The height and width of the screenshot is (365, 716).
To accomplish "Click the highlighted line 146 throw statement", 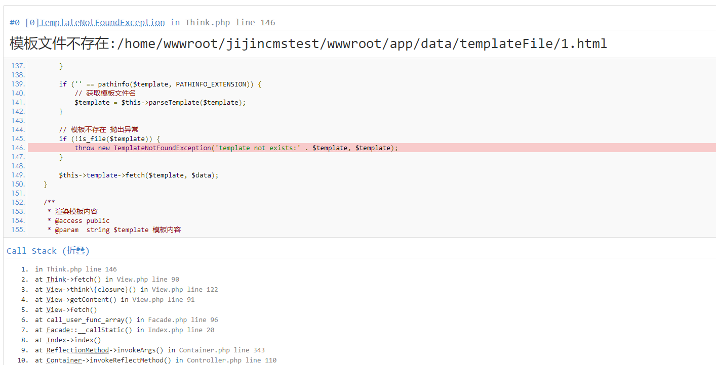I will pyautogui.click(x=236, y=148).
